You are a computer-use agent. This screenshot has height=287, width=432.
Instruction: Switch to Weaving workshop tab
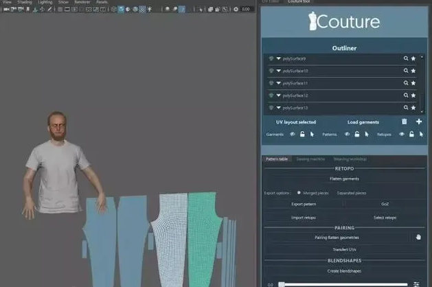pyautogui.click(x=350, y=159)
